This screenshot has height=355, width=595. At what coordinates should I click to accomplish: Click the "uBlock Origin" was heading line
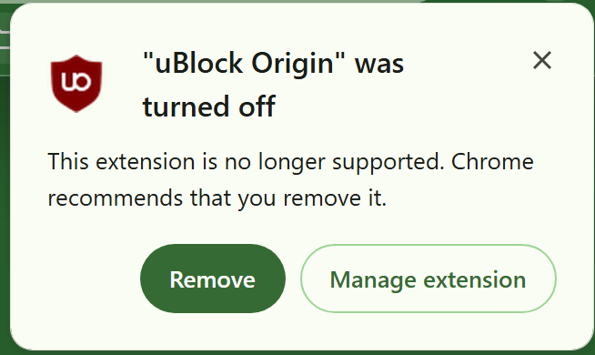point(273,63)
